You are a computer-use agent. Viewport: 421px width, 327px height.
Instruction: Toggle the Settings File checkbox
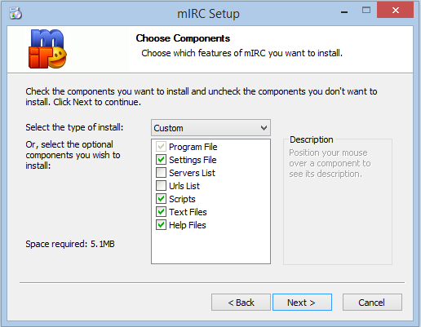[x=161, y=160]
